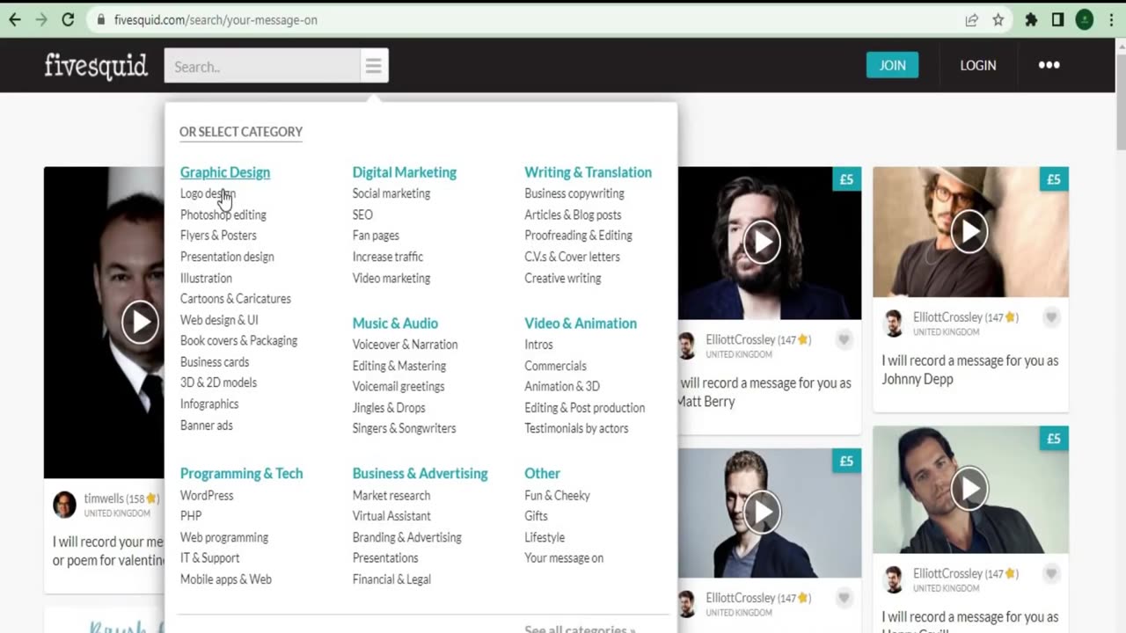1126x633 pixels.
Task: Open Writing & Translation category
Action: (x=588, y=172)
